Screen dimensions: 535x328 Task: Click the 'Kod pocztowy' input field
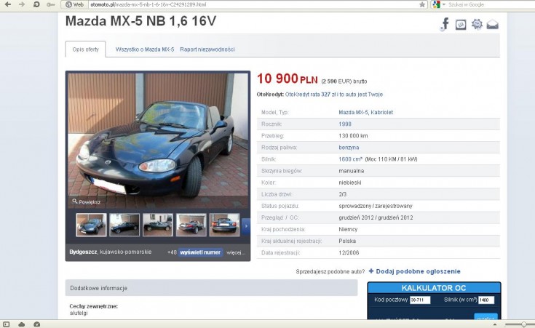pyautogui.click(x=420, y=300)
